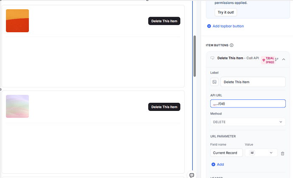Click the action icon before Delete This Item header
Viewport: 293px width, 178px height.
tap(212, 58)
